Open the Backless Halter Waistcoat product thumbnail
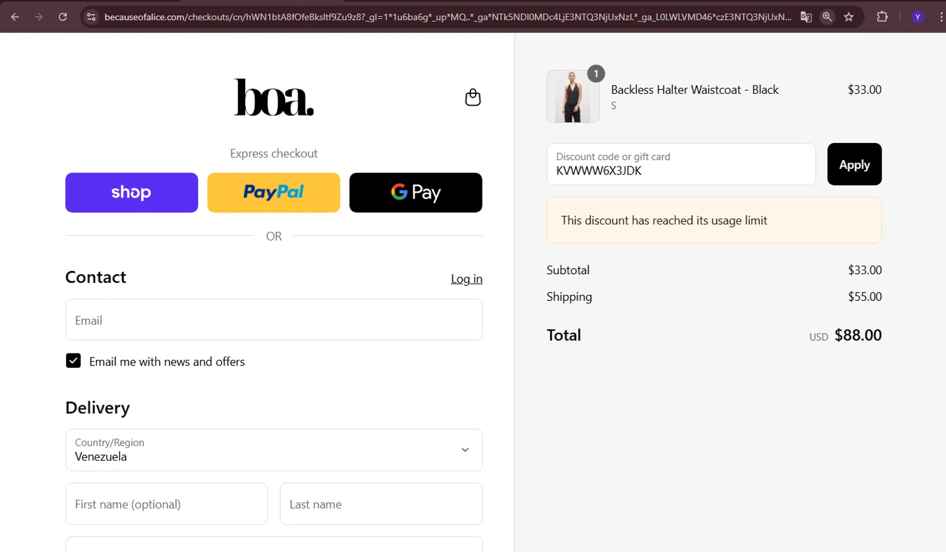 (x=573, y=96)
